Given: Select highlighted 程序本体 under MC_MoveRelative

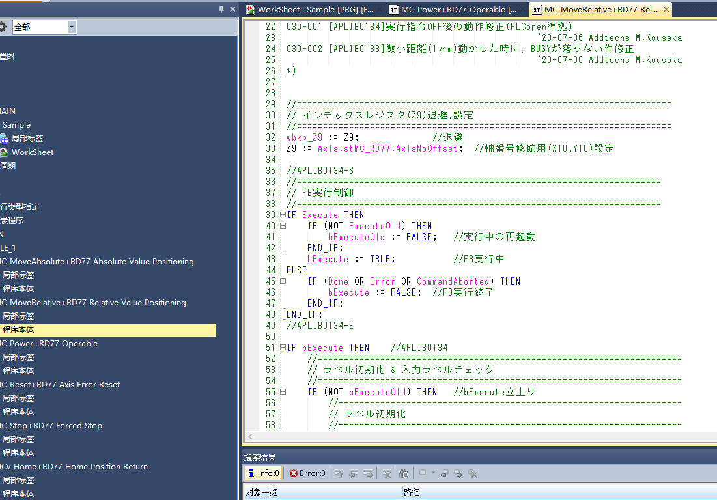Looking at the screenshot, I should coord(18,330).
